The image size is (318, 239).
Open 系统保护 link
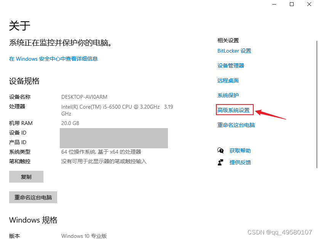pyautogui.click(x=228, y=95)
